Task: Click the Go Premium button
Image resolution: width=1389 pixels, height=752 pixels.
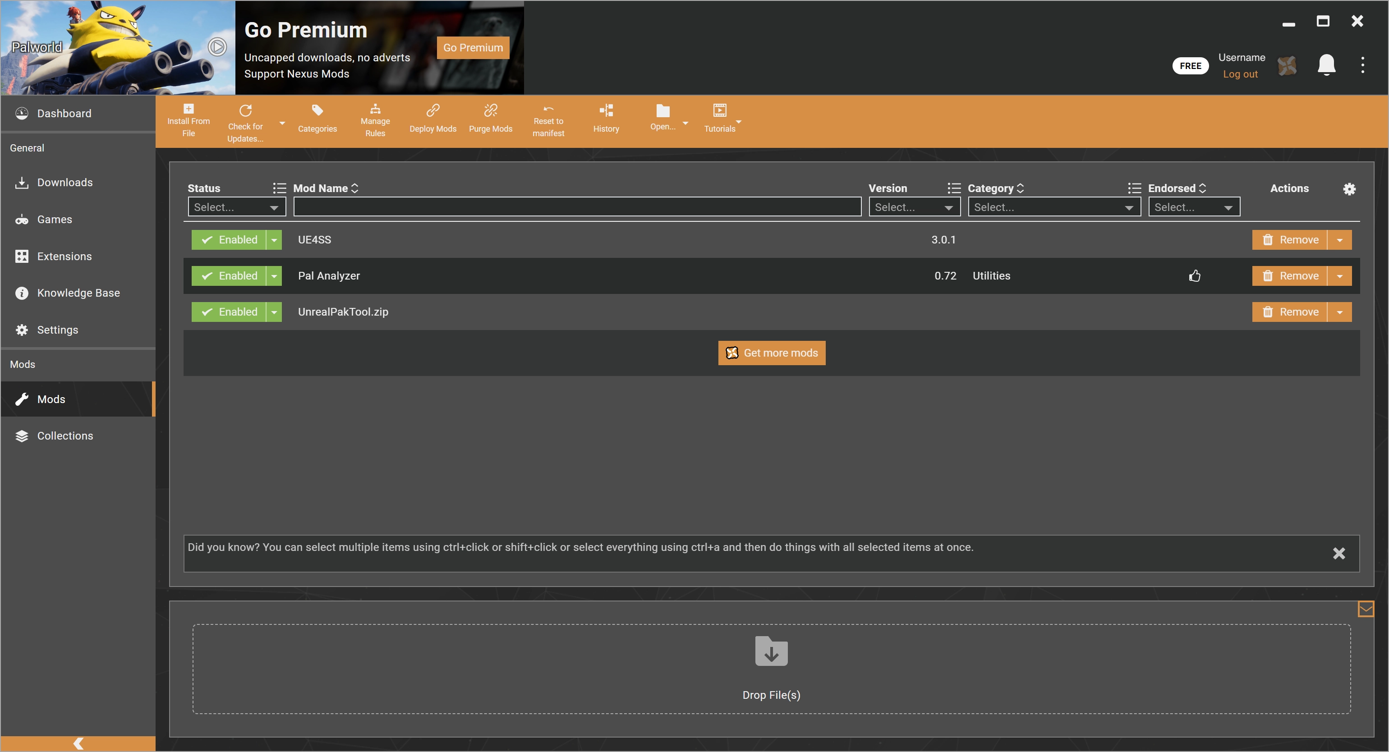Action: [x=473, y=47]
